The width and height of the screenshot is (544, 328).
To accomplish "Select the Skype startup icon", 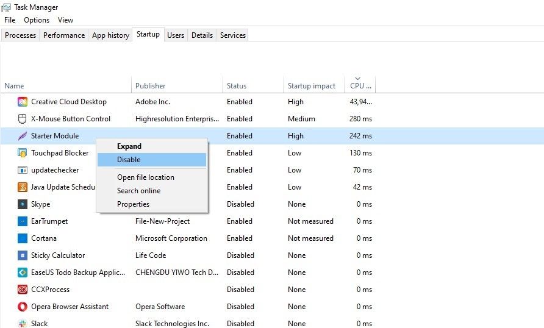I will point(23,204).
